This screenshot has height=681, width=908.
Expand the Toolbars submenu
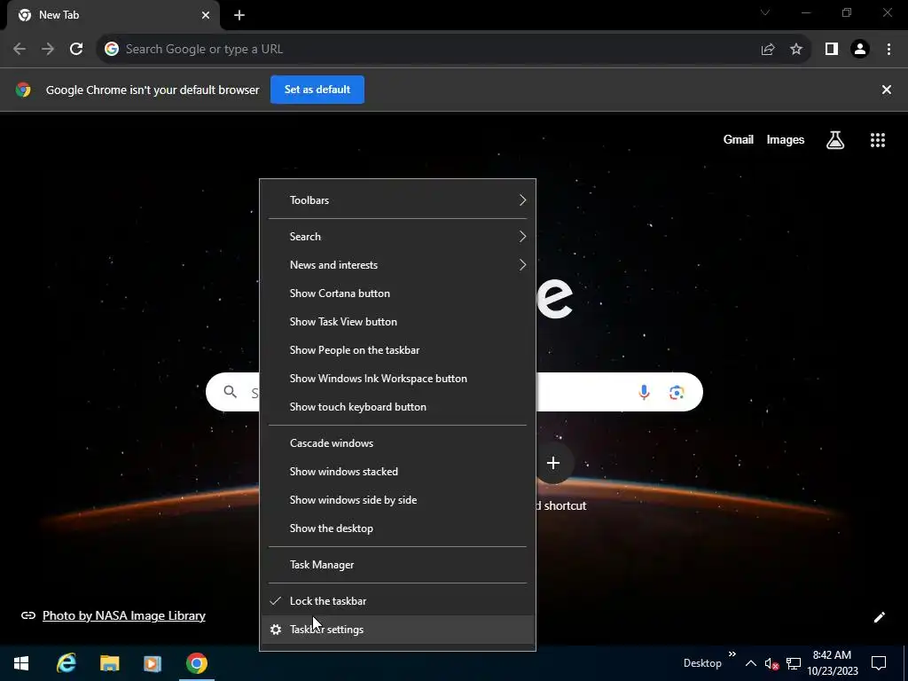397,200
